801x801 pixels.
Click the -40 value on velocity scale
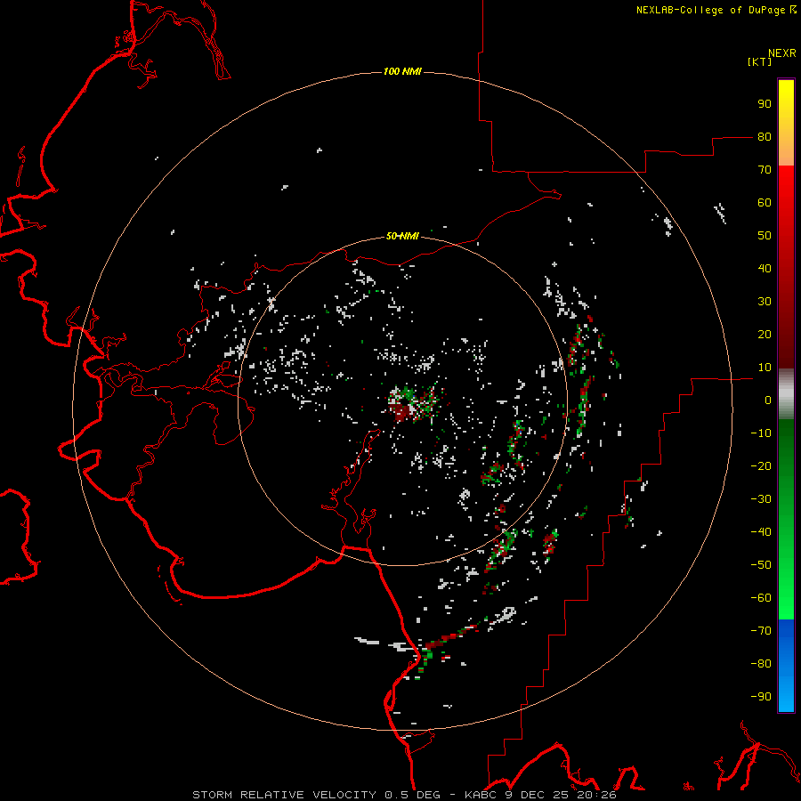(x=761, y=532)
